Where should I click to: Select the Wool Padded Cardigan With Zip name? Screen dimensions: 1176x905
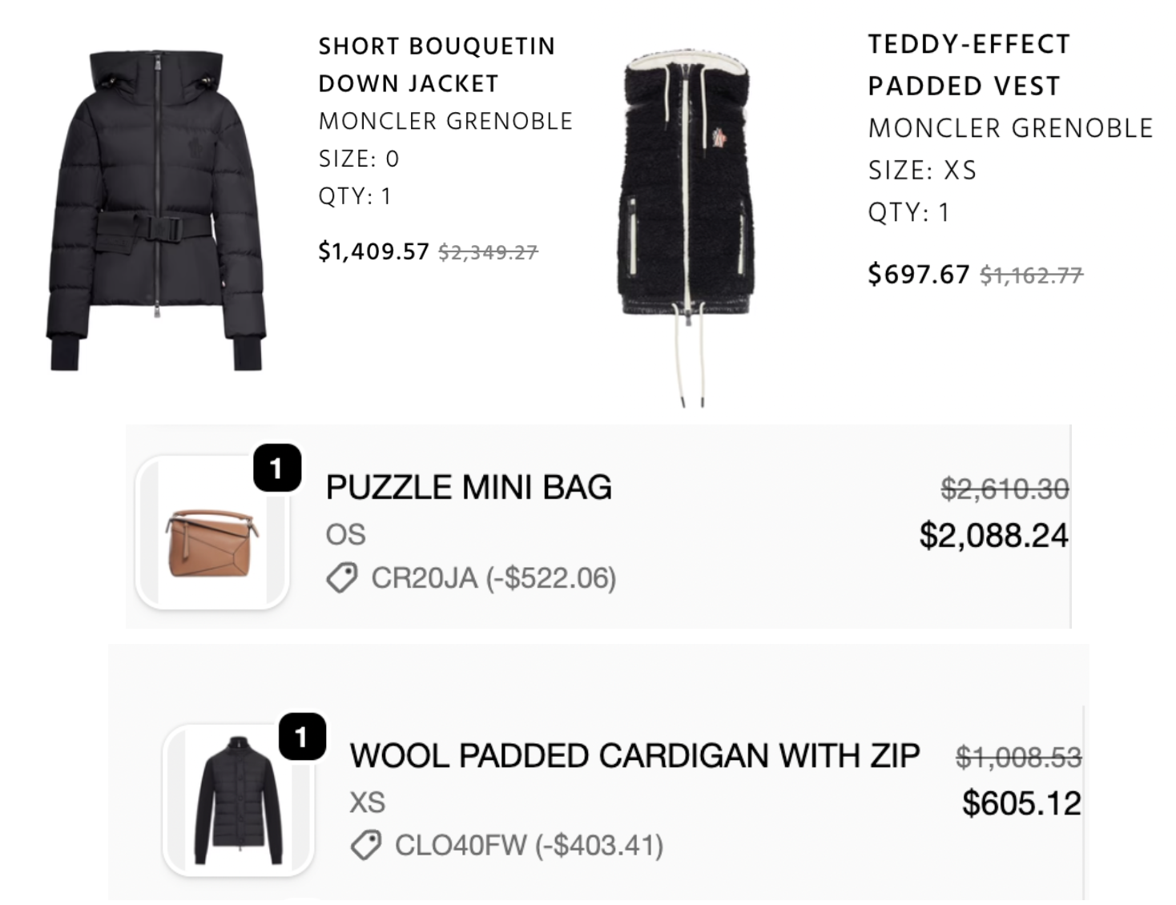click(x=634, y=755)
